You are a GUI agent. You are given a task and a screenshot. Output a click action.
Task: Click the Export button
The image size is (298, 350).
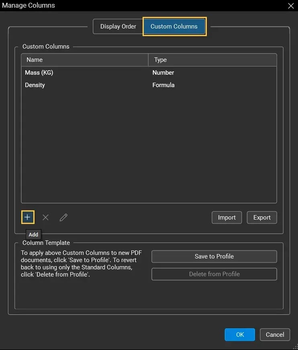coord(262,218)
